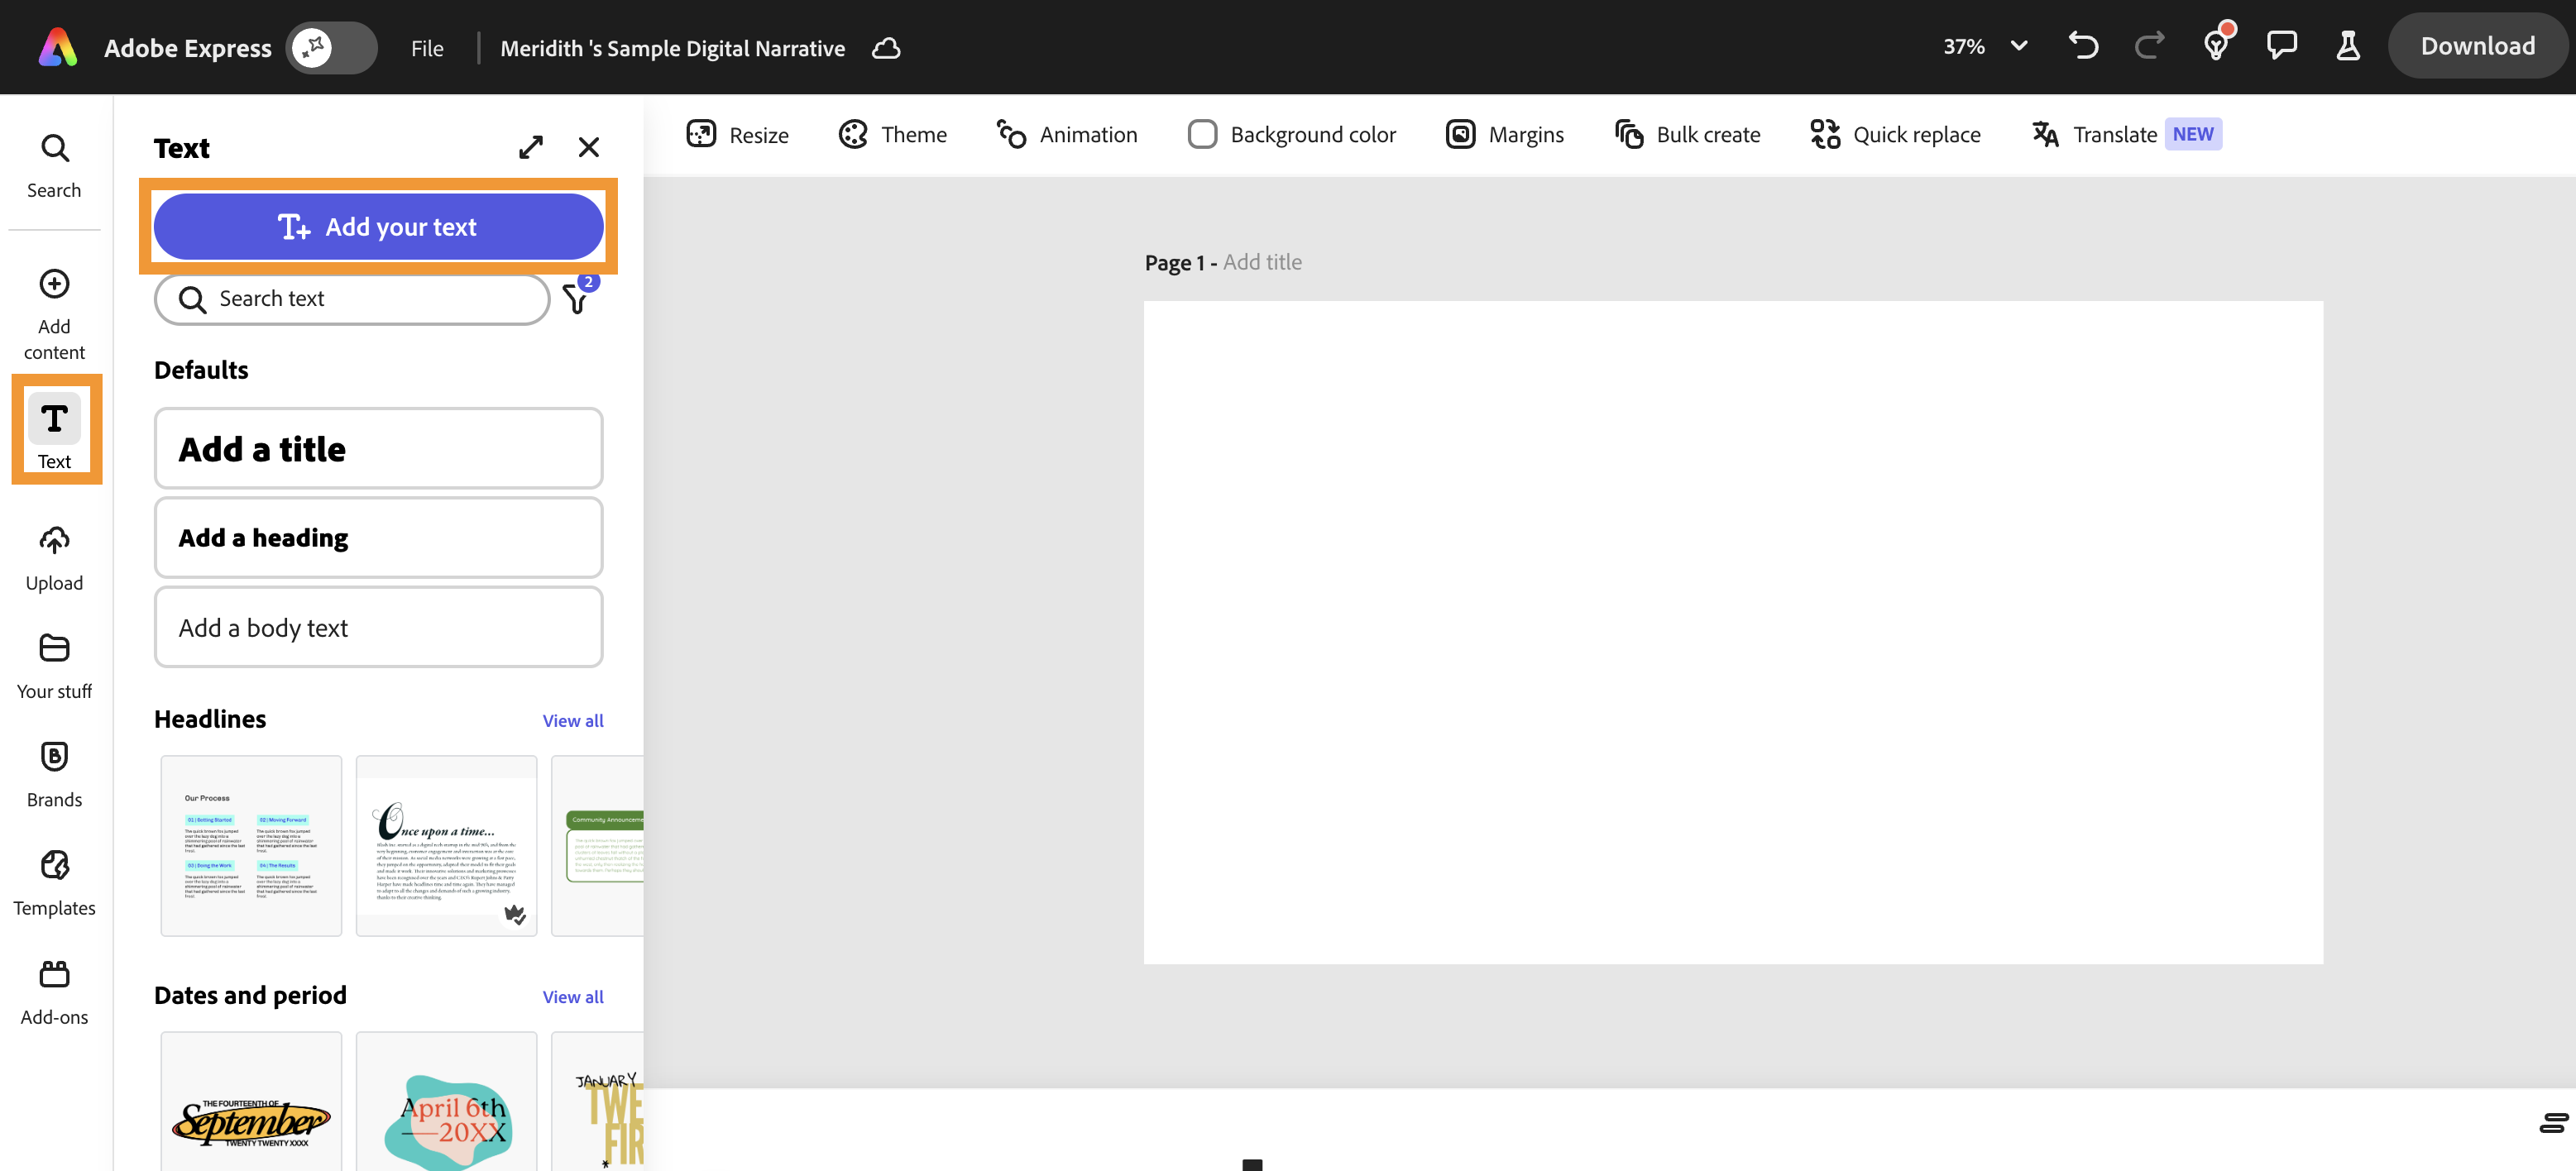The image size is (2576, 1171).
Task: Open the File menu
Action: click(427, 48)
